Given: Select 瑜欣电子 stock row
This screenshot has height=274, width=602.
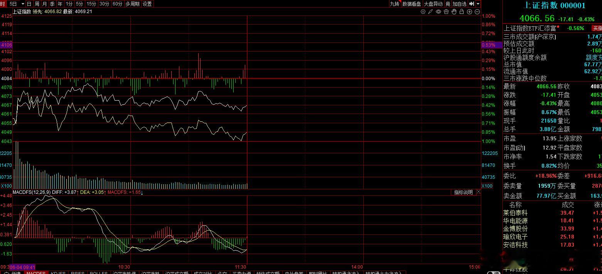Looking at the screenshot, I should pos(553,237).
